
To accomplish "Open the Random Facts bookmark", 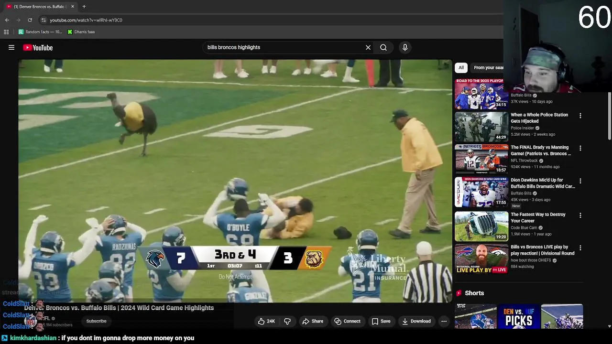I will click(40, 32).
